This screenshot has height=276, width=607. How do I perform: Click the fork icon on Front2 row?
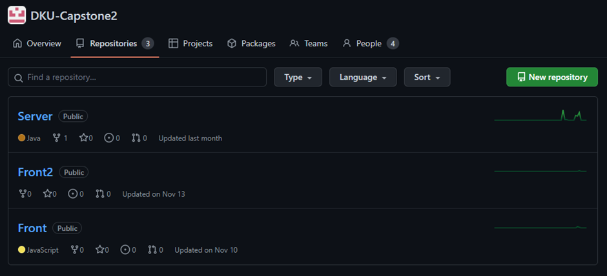tap(23, 193)
